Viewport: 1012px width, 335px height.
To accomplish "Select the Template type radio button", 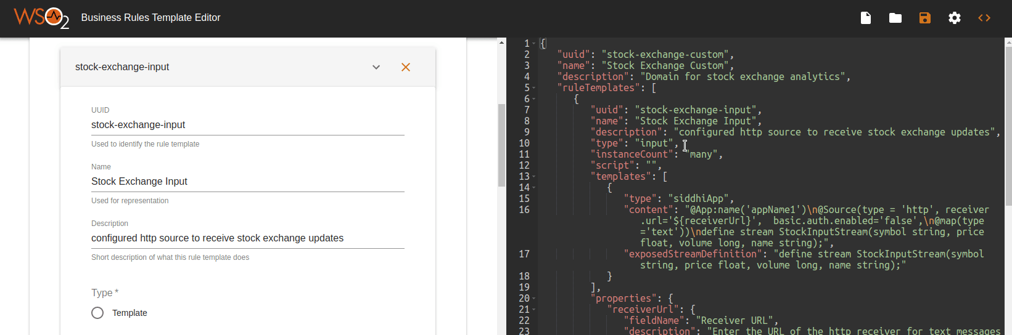I will tap(97, 313).
